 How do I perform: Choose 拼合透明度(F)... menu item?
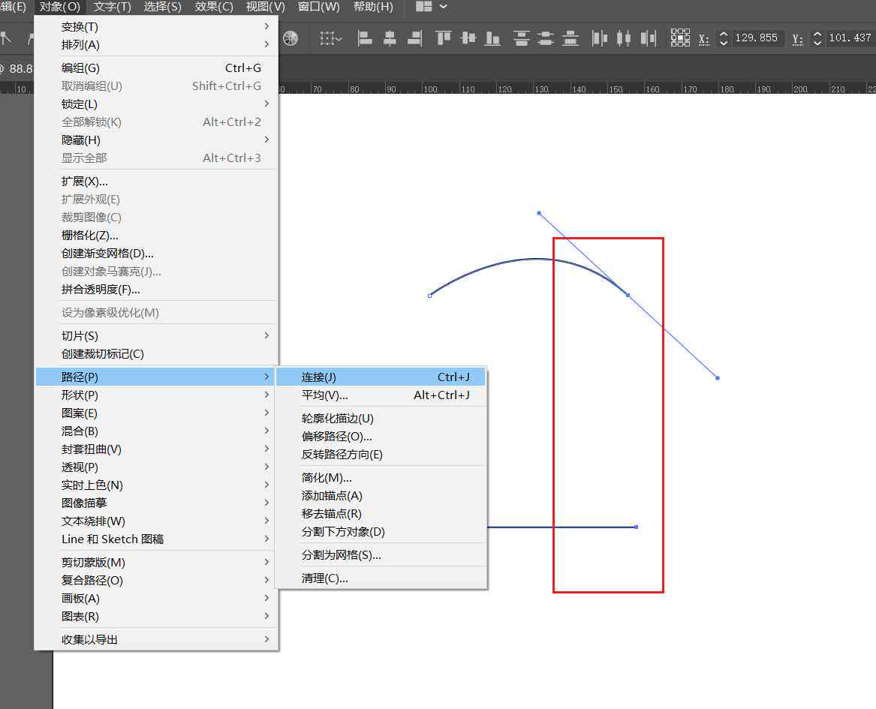point(156,289)
